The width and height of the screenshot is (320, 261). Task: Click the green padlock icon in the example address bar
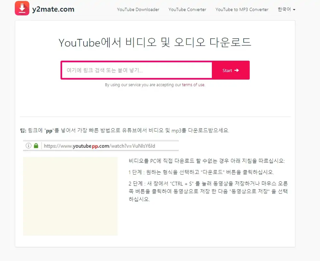point(36,145)
